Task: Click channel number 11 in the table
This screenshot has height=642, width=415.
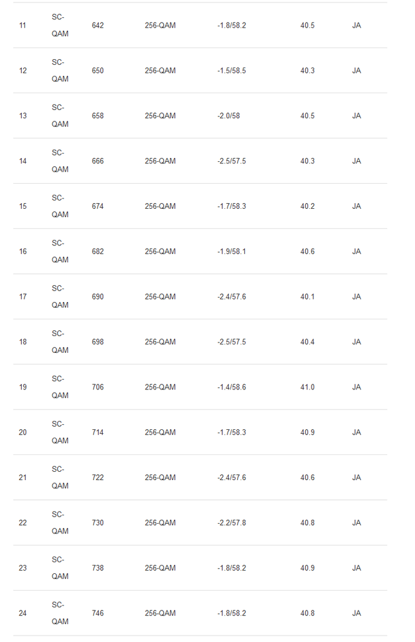Action: click(23, 26)
